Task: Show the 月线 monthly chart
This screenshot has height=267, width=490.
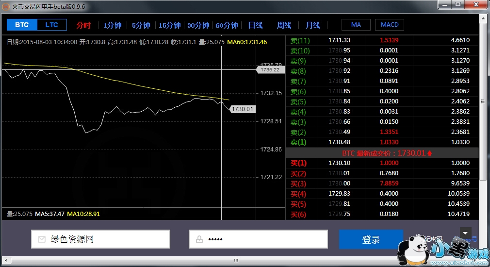Action: coord(312,25)
